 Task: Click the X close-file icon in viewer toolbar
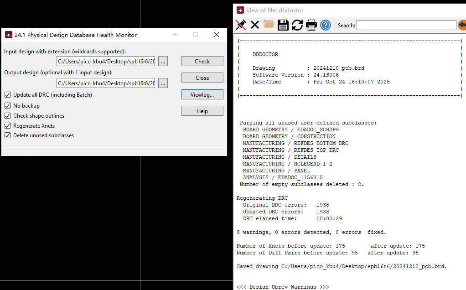pyautogui.click(x=255, y=25)
